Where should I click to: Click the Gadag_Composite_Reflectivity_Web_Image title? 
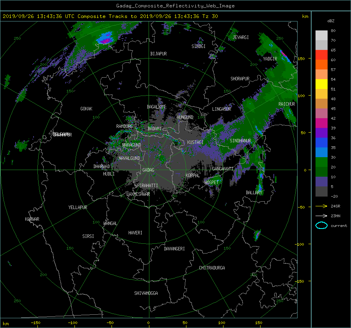tap(175, 6)
